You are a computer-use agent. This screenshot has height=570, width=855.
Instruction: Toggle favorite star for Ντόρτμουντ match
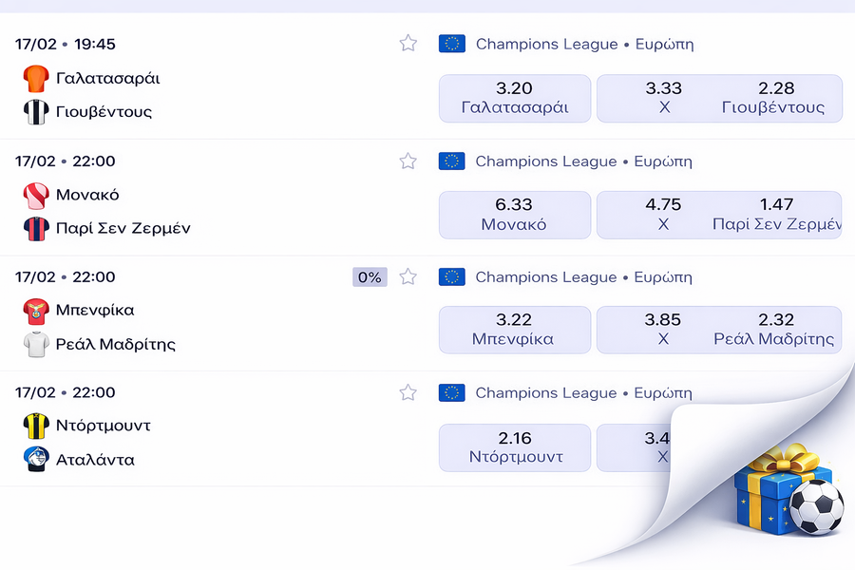408,392
